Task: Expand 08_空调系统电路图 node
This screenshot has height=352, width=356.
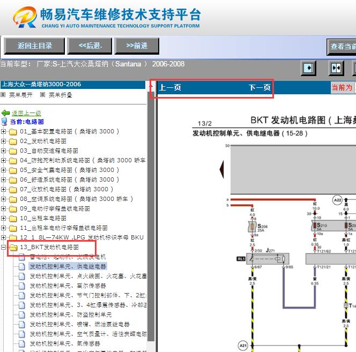Action: [3, 199]
